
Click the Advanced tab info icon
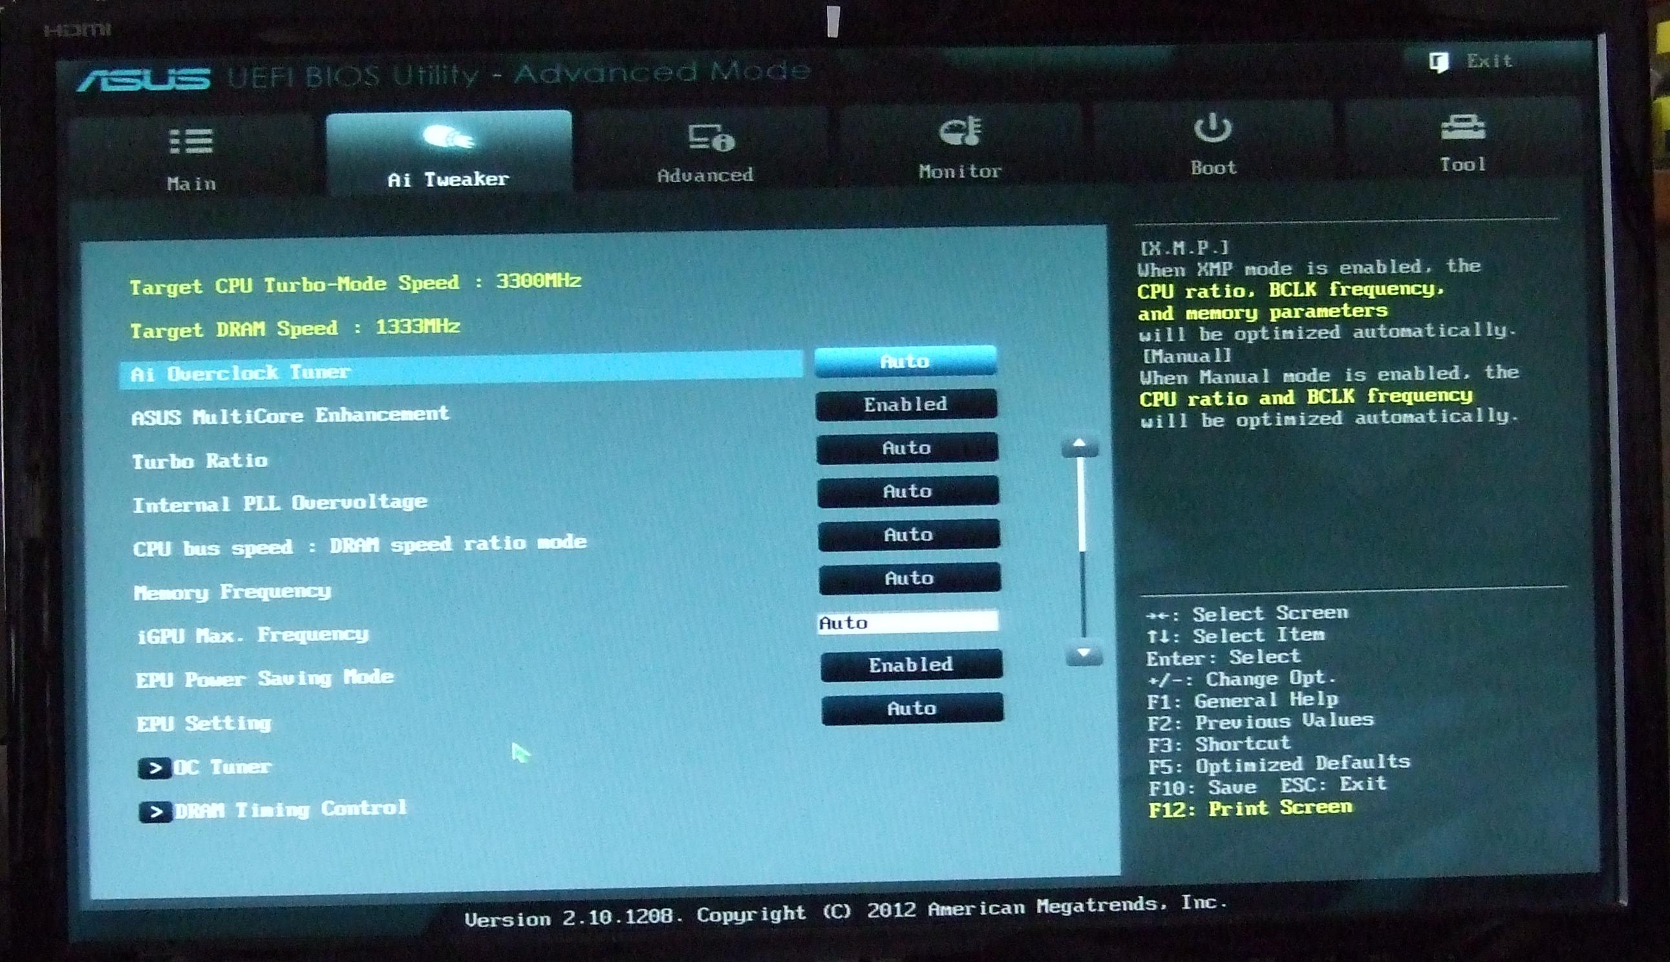(711, 137)
